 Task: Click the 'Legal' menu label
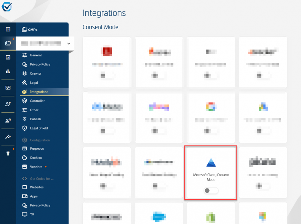click(34, 83)
